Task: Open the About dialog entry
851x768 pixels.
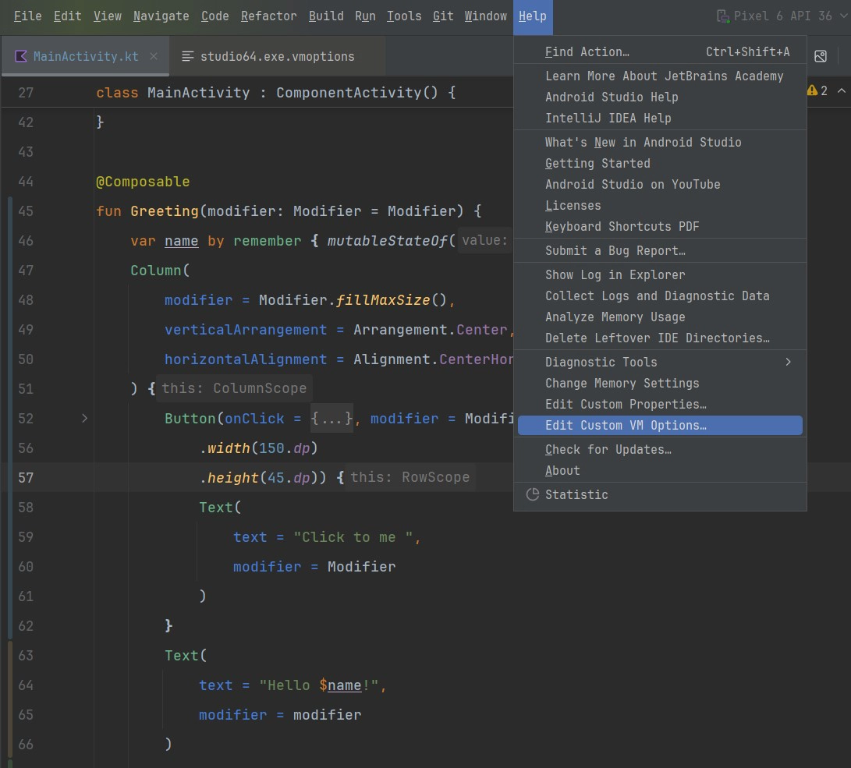Action: [660, 471]
